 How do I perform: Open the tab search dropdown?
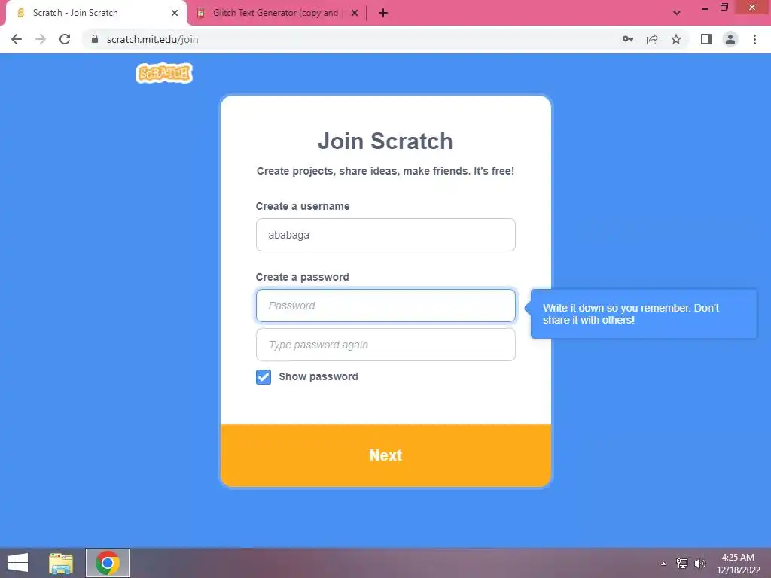tap(677, 13)
